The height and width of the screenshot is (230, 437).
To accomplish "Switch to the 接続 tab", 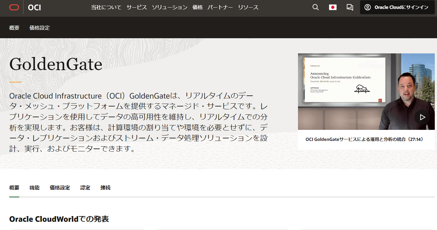I will point(105,188).
